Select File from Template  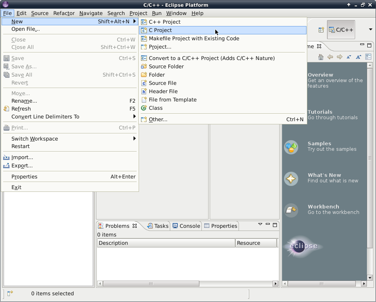[222, 100]
